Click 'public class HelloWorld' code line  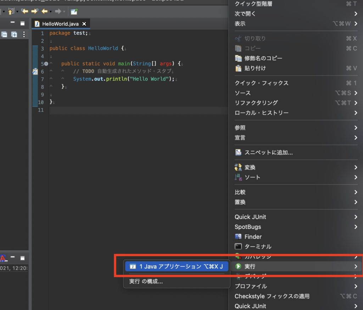tap(86, 48)
